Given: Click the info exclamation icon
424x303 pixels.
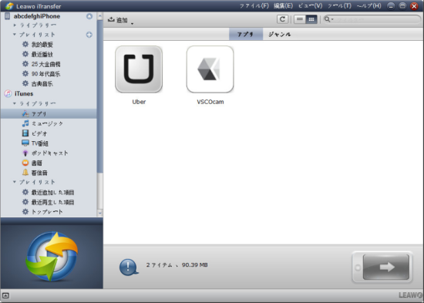Looking at the screenshot, I should click(129, 267).
